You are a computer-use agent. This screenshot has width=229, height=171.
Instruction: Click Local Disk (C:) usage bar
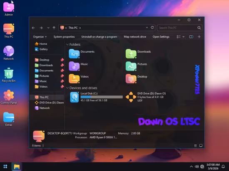[x=102, y=97]
